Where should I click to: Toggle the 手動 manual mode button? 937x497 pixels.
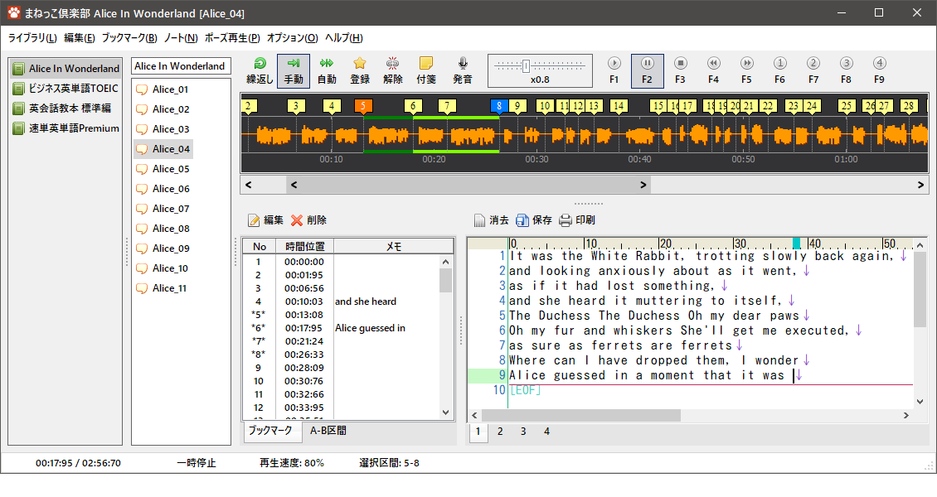[x=294, y=71]
